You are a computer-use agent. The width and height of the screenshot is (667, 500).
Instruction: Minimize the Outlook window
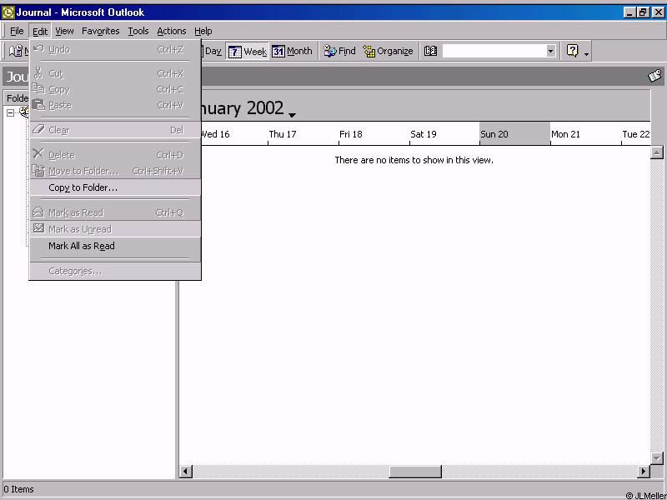point(630,12)
